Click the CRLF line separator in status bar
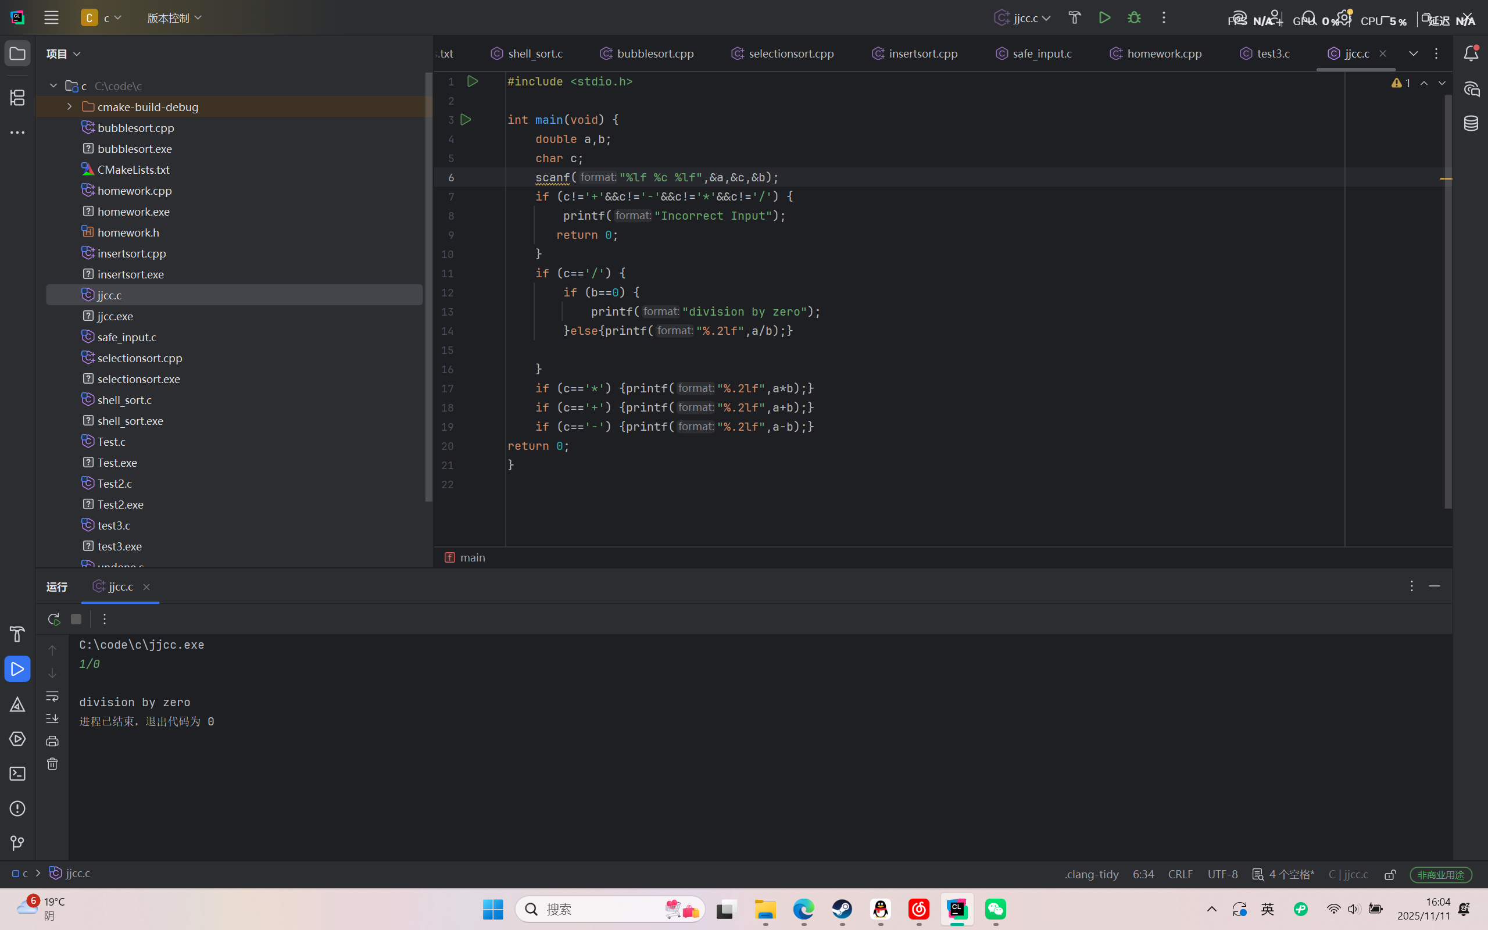 click(1180, 874)
